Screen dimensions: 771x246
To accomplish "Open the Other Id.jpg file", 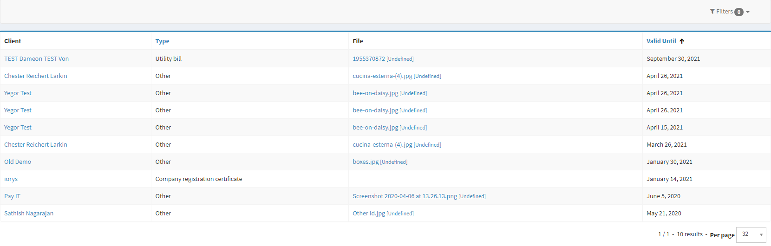I will point(369,214).
